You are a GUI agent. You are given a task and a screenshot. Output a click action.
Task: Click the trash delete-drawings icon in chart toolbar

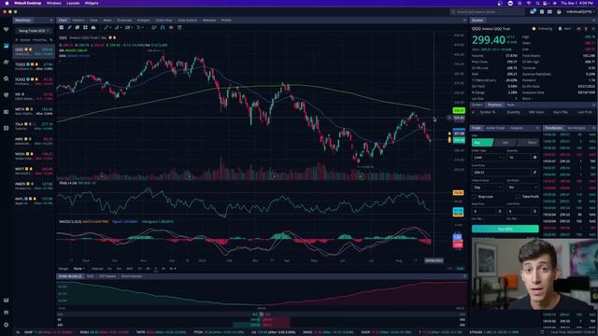179,27
